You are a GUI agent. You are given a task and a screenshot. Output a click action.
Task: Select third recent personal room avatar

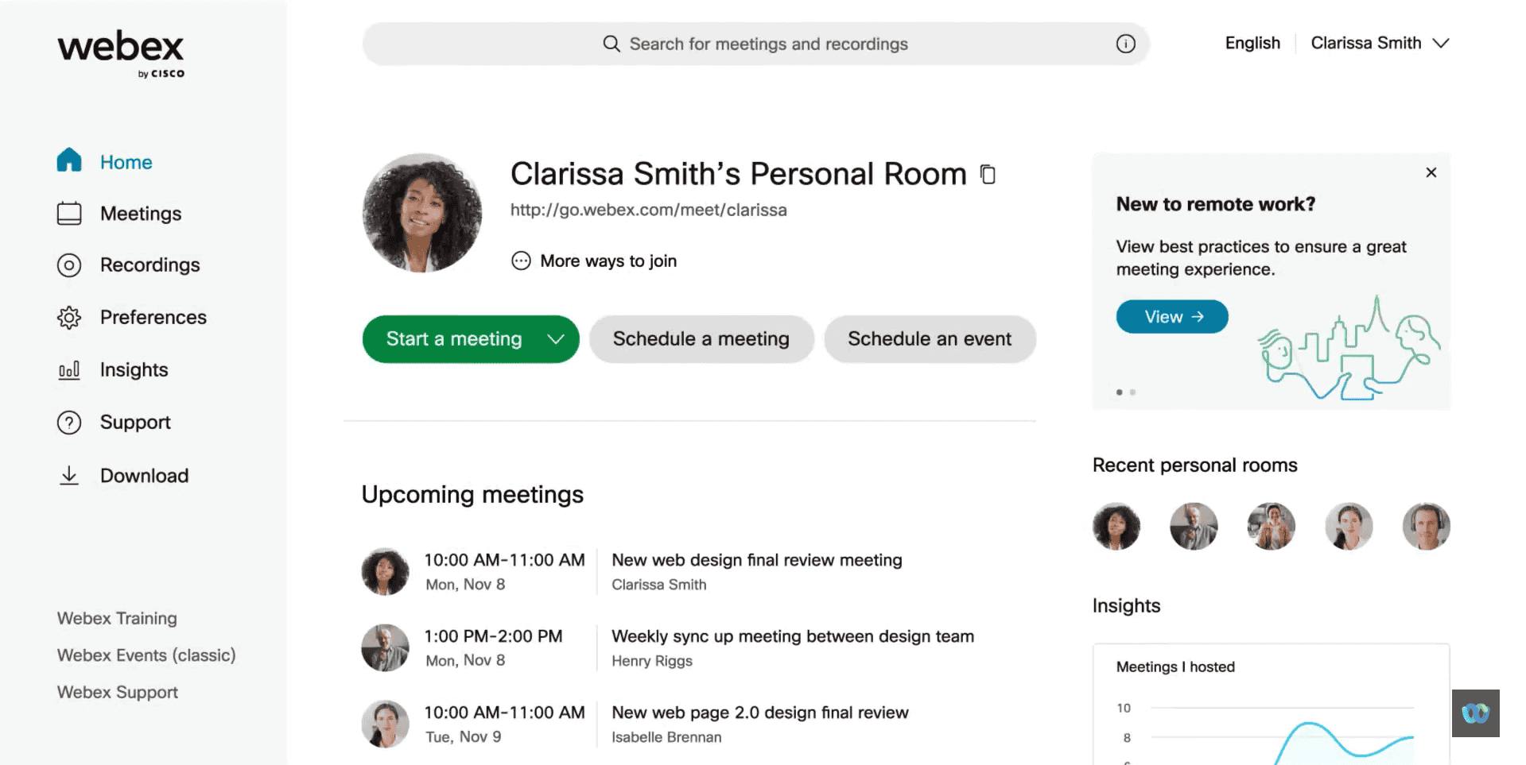pyautogui.click(x=1272, y=526)
